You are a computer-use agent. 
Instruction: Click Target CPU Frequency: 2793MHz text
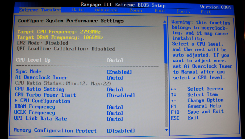click(x=59, y=32)
